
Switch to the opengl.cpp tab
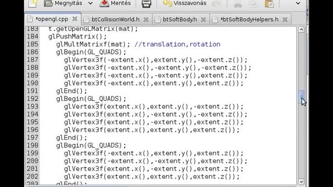[52, 19]
